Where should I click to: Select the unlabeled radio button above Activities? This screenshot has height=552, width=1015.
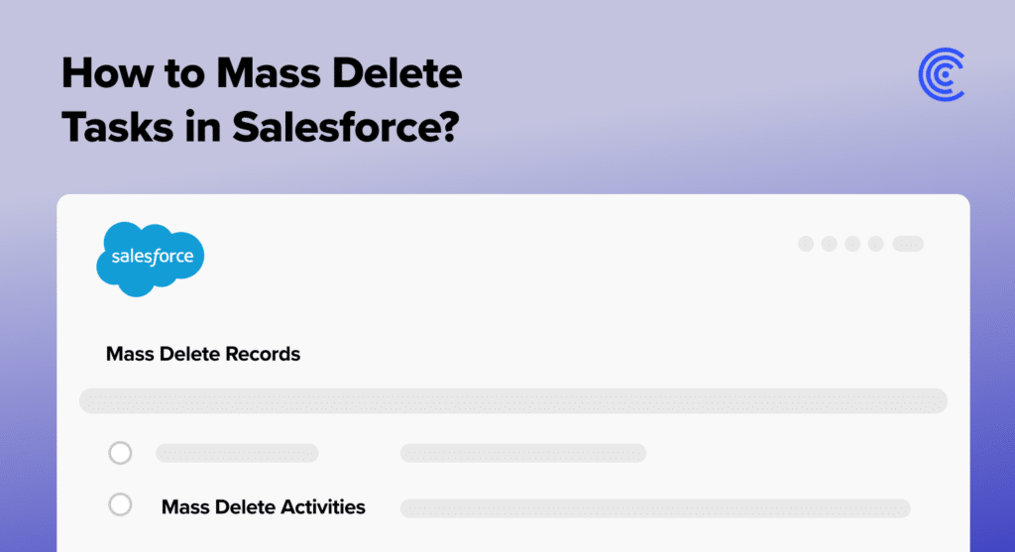pos(120,453)
